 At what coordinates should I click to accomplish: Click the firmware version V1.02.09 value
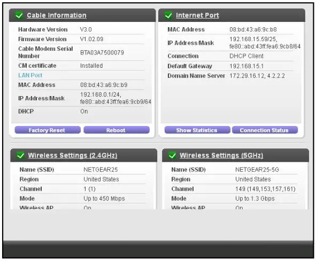91,39
